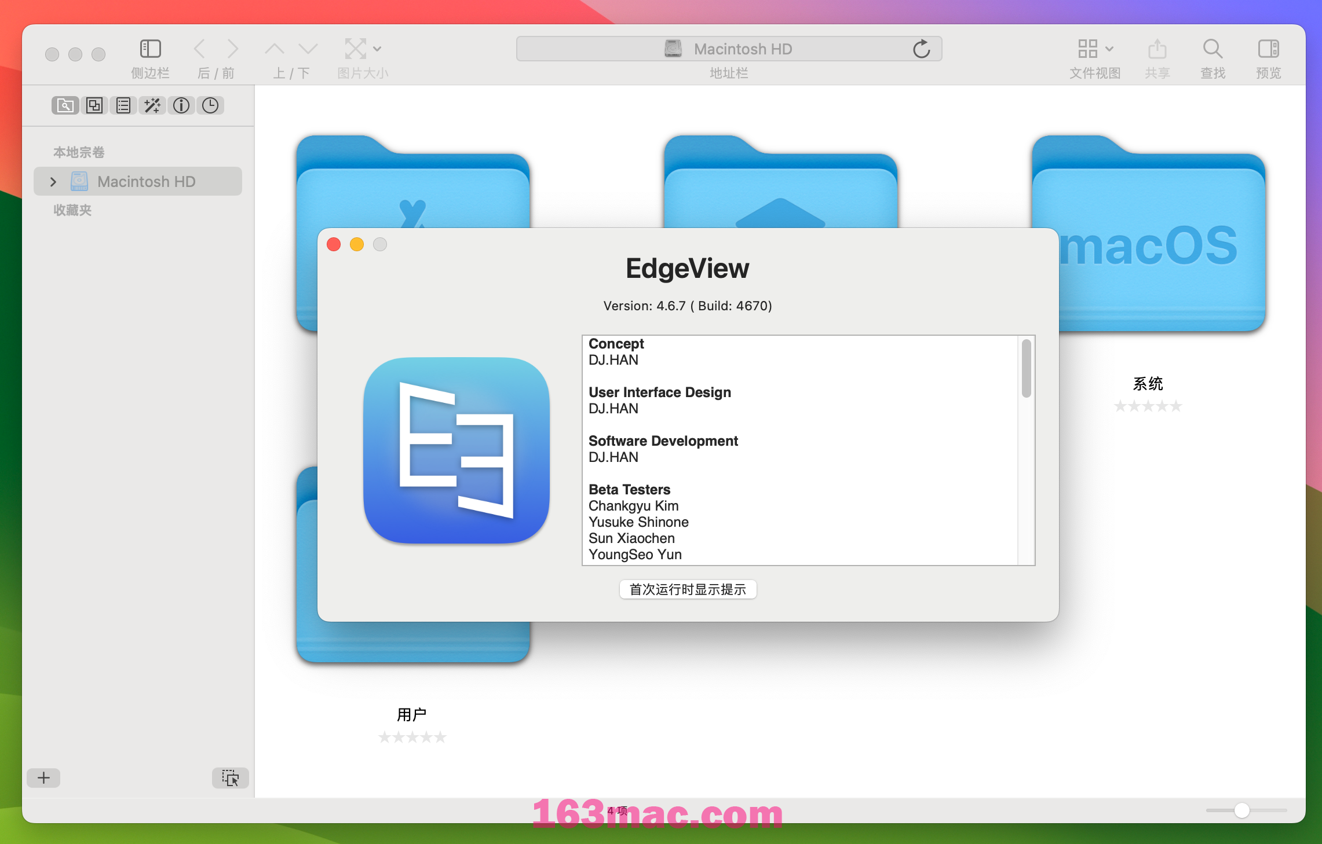The height and width of the screenshot is (844, 1322).
Task: Open the 文件视图 grid view icon
Action: coord(1087,49)
